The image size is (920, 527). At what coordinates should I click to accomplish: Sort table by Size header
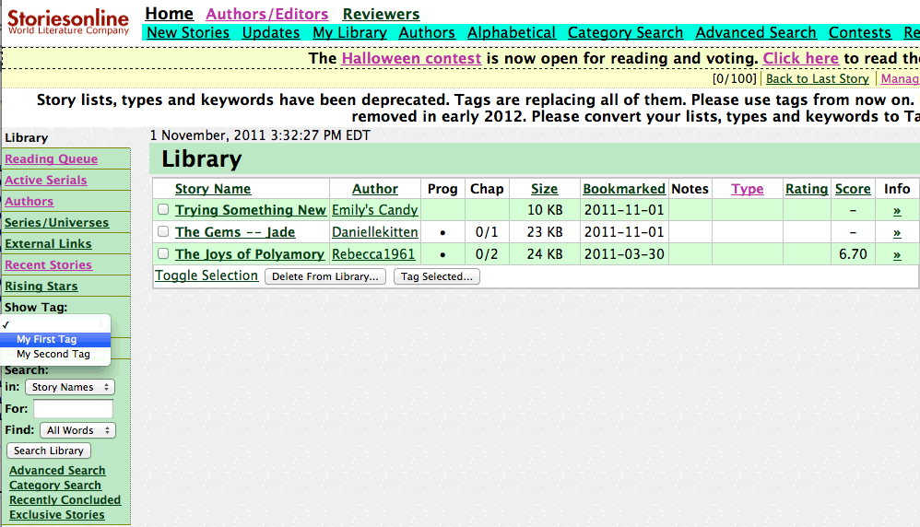point(545,189)
